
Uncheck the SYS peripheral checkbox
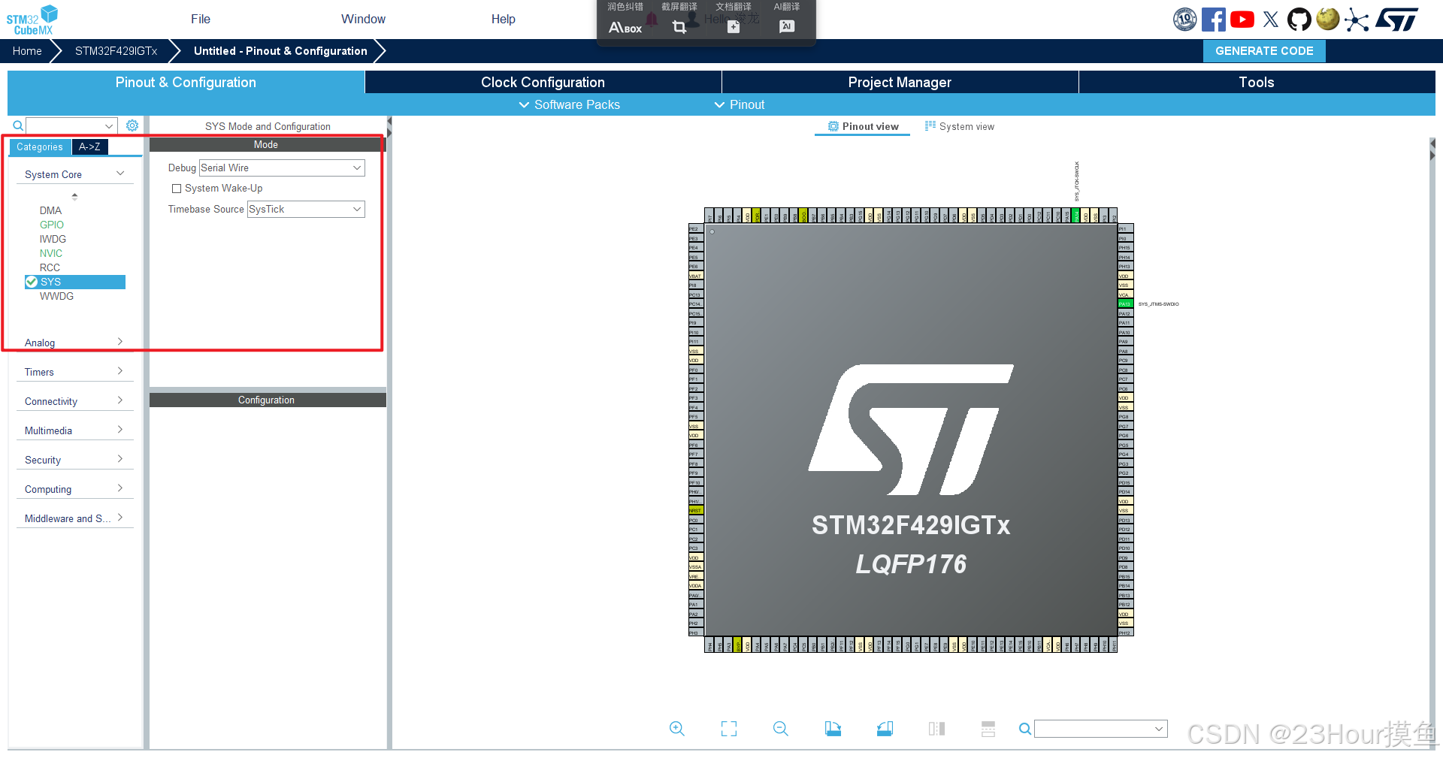[x=31, y=282]
